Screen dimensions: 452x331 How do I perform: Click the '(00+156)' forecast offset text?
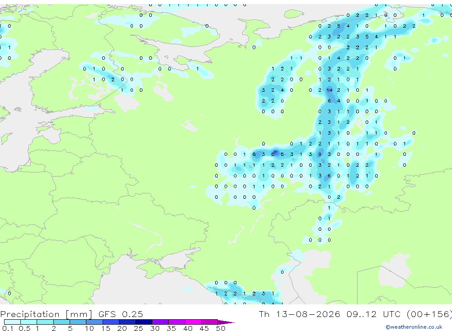429,314
